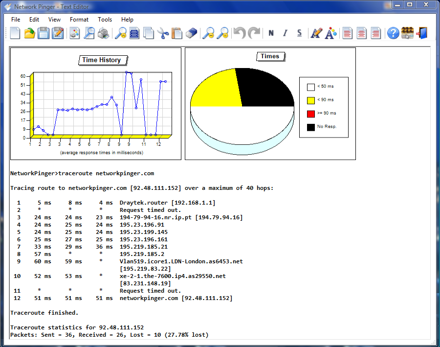Select the Times pie chart

[x=270, y=104]
